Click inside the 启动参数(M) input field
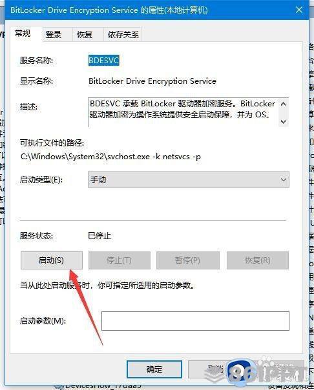 [x=195, y=321]
